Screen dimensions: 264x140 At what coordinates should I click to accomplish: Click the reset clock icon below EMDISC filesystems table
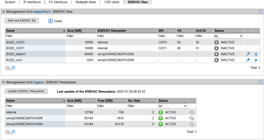pyautogui.click(x=7, y=132)
